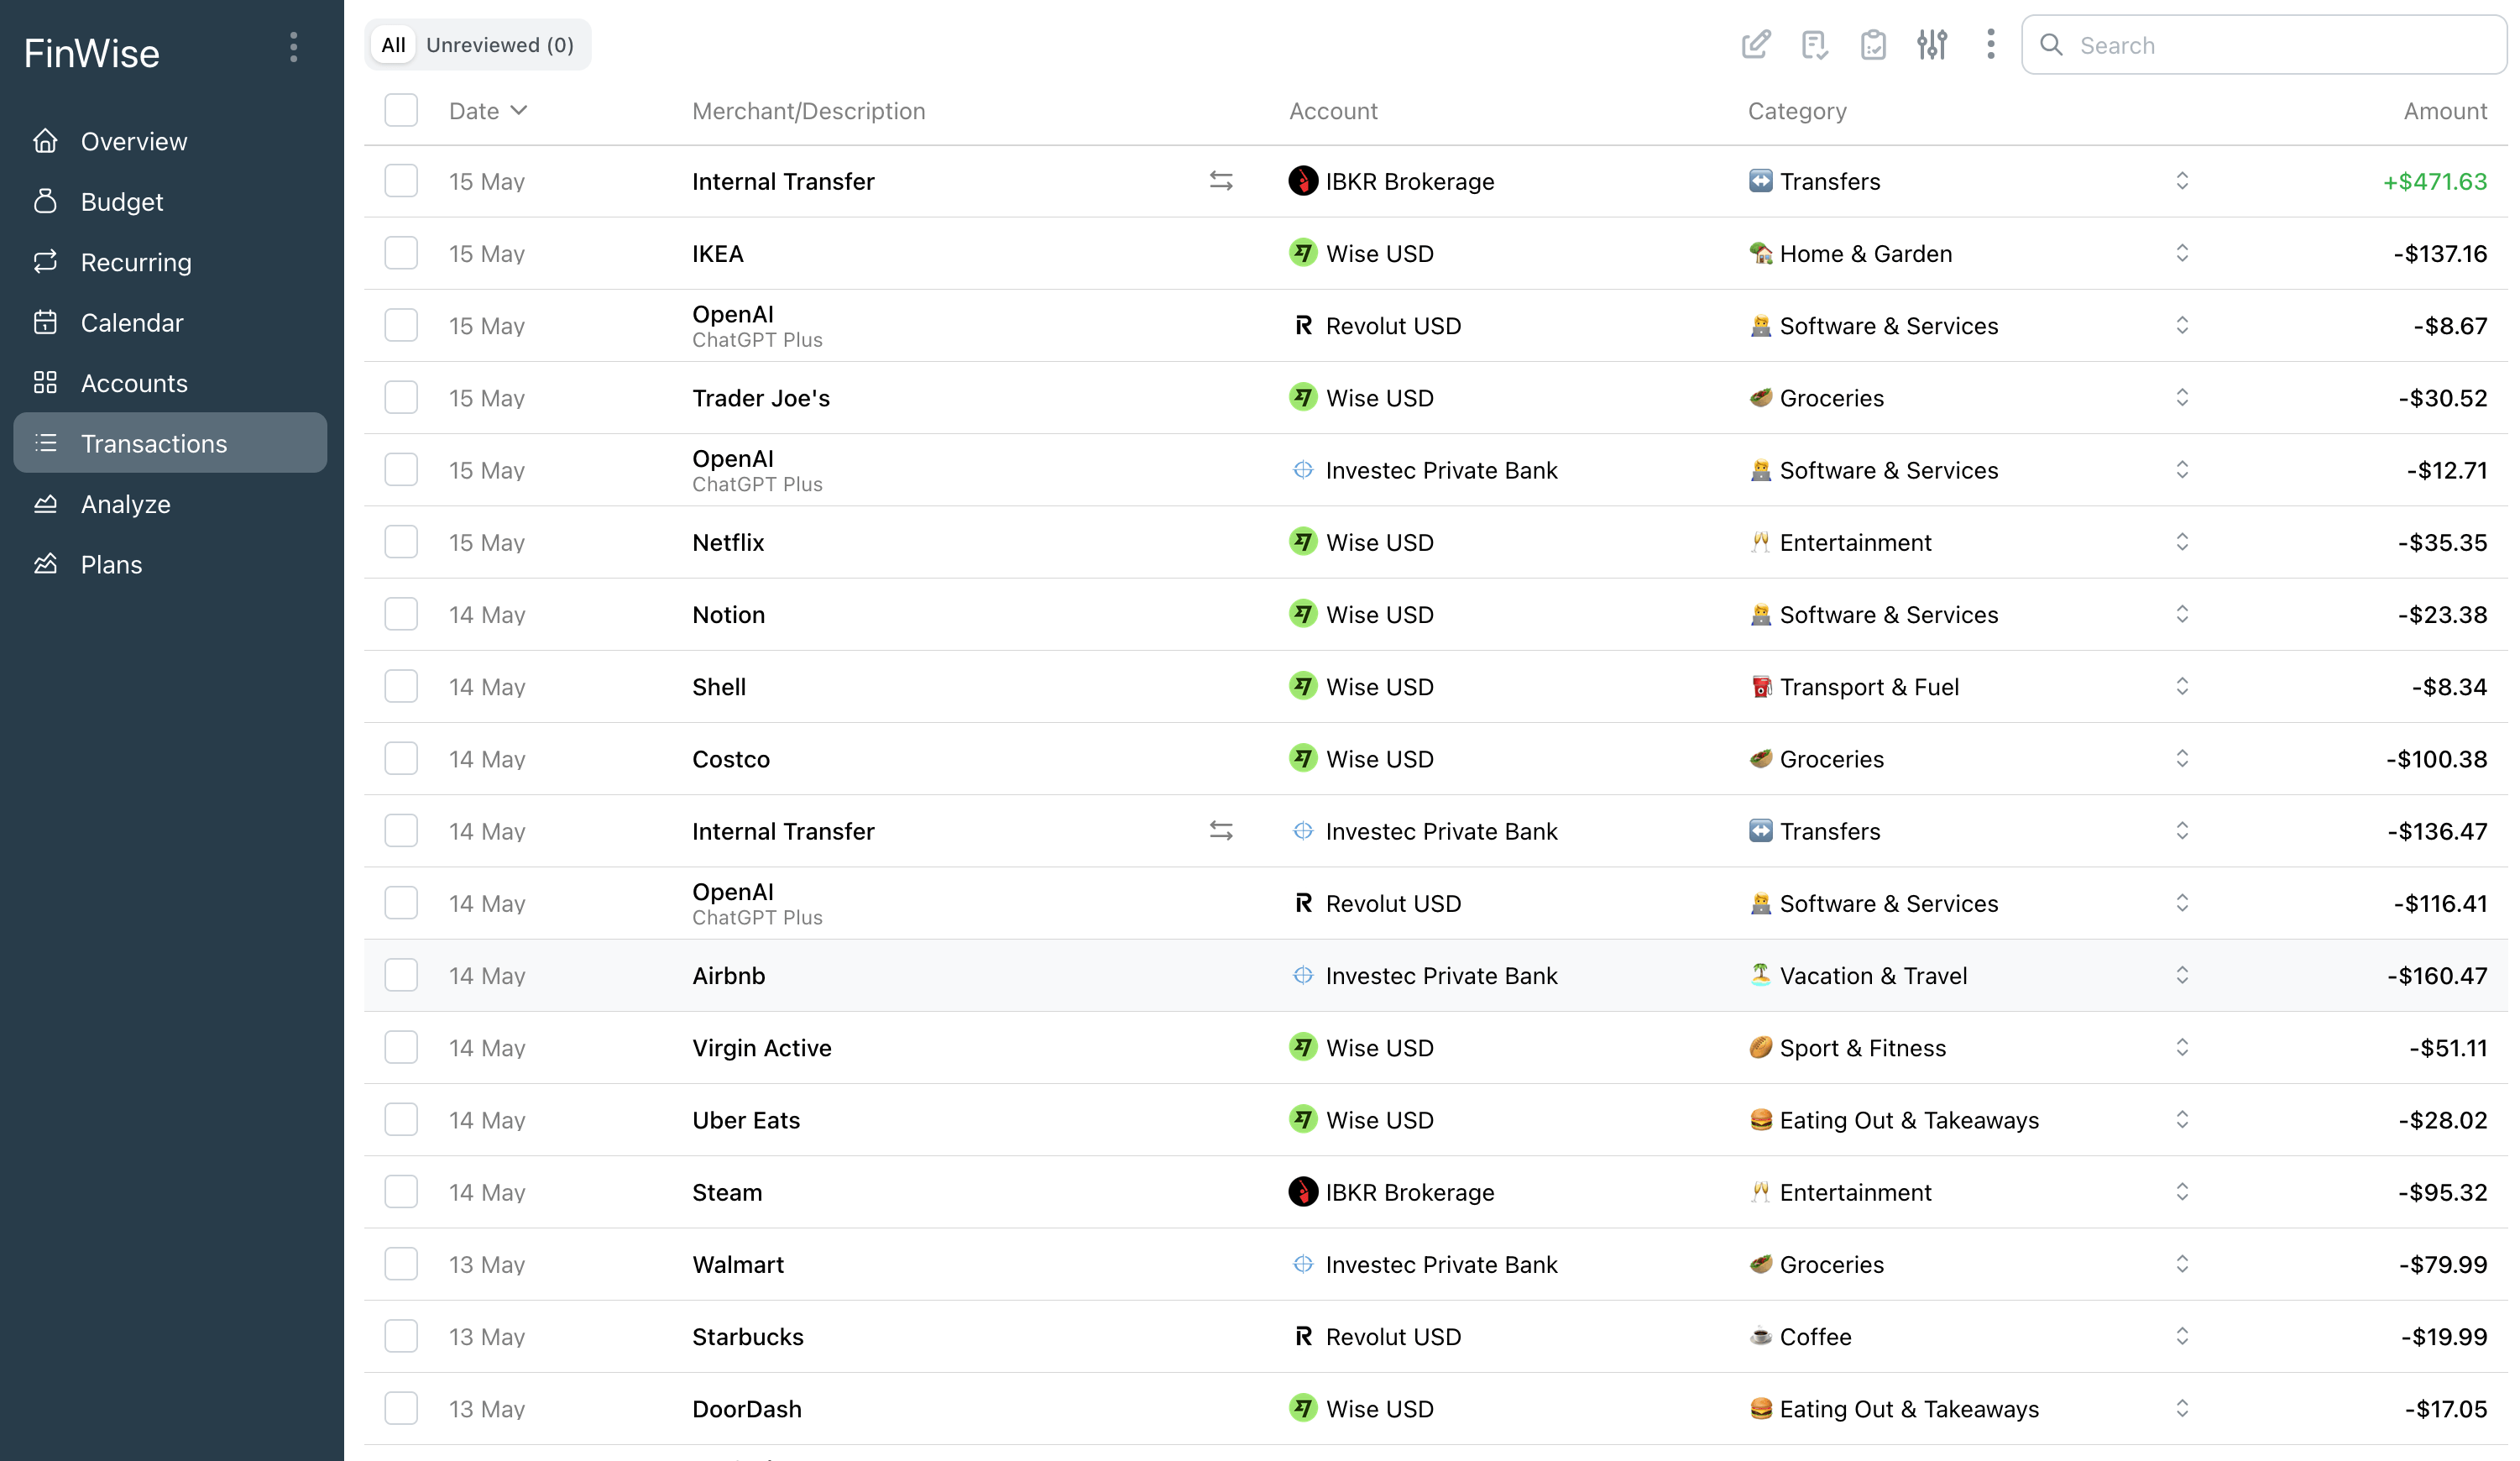Click the Merchant/Description column header
2520x1461 pixels.
pyautogui.click(x=808, y=111)
